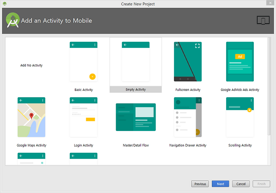Click the mobile/tablet form factor icon
Screen dimensions: 276x193
click(263, 20)
